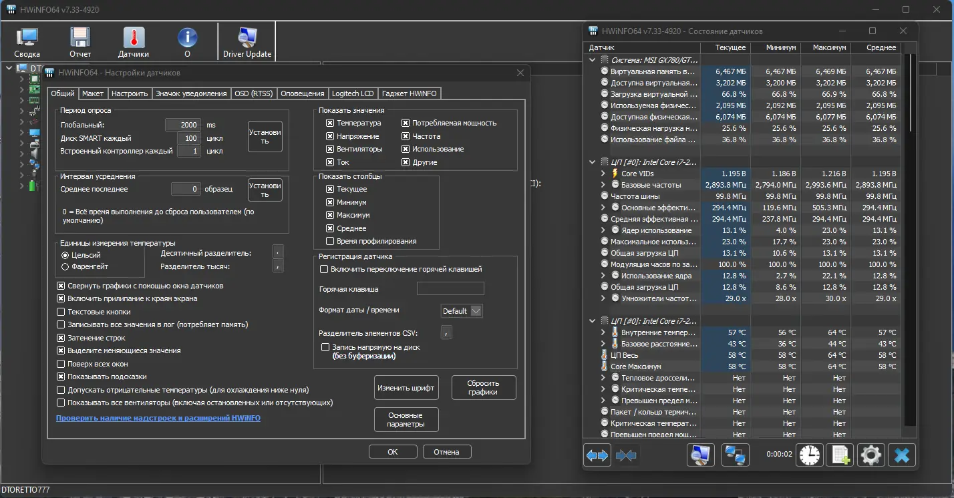The image size is (954, 498).
Task: Expand the Ядер использование sensor row
Action: (603, 230)
